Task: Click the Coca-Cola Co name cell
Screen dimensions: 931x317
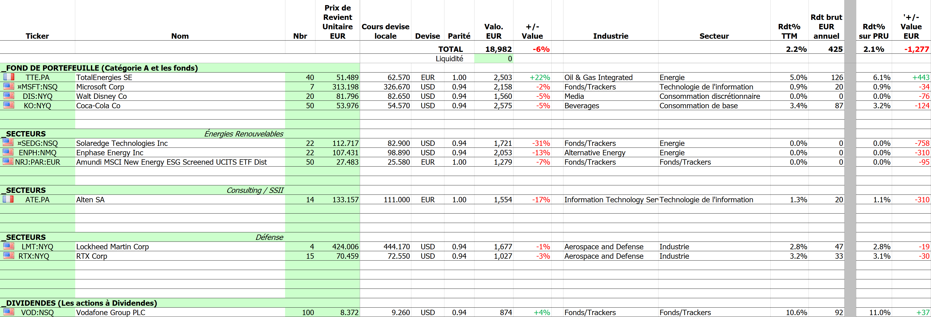Action: [x=180, y=105]
